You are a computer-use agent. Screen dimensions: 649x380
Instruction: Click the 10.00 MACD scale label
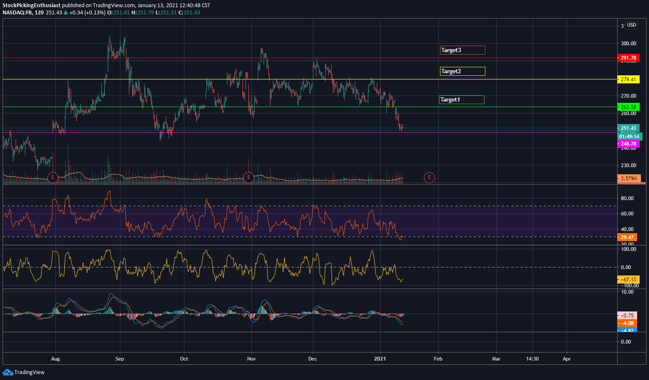point(627,292)
